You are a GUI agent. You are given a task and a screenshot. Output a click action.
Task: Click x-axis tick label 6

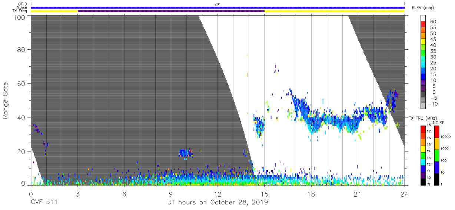click(124, 193)
